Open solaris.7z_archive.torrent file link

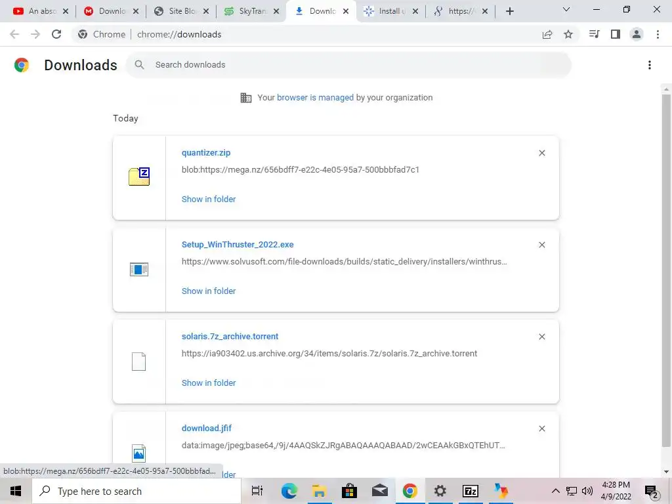point(230,337)
